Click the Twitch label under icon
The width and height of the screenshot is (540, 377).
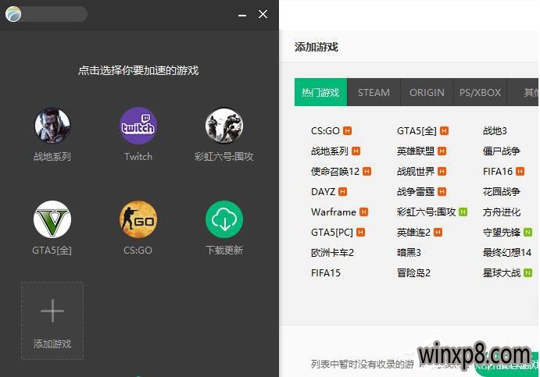138,157
